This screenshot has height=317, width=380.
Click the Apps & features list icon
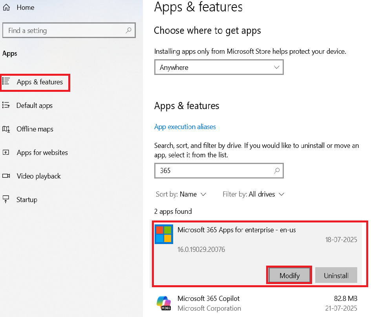pyautogui.click(x=6, y=82)
